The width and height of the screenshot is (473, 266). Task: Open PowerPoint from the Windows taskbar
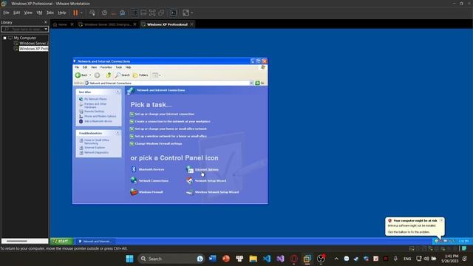226,259
